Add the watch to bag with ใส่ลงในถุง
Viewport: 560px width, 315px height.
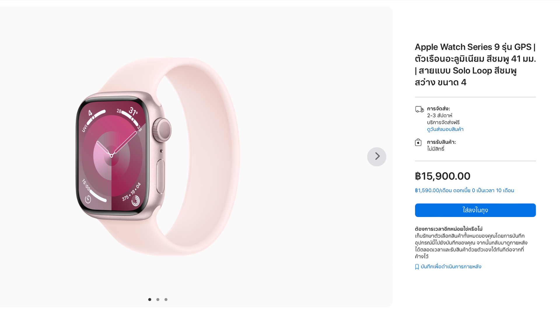[475, 210]
